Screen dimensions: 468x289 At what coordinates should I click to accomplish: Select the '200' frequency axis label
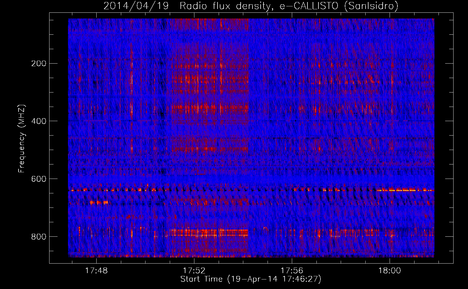pos(39,64)
